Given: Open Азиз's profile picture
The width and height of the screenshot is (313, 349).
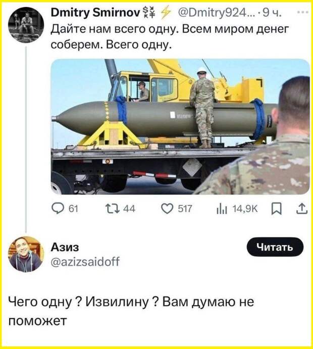Looking at the screenshot, I should point(26,254).
